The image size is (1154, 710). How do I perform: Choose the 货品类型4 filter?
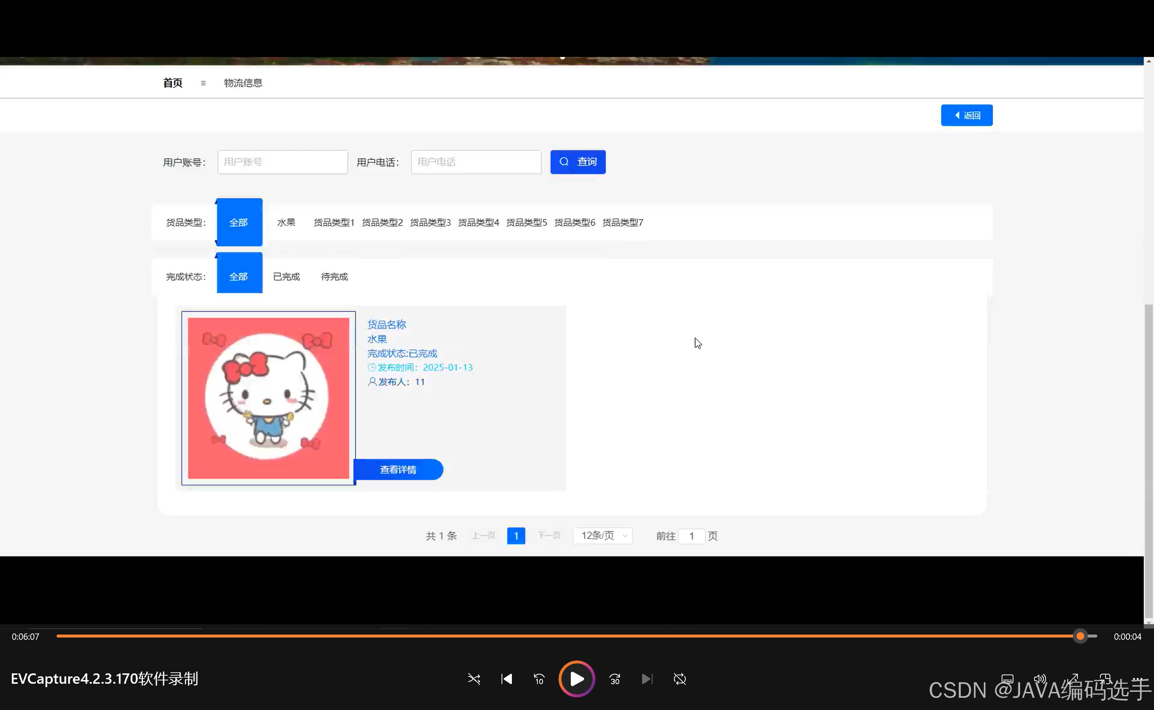click(479, 223)
